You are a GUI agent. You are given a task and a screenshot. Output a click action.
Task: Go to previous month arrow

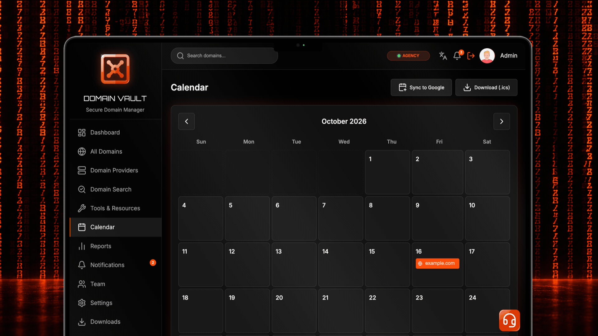pos(187,121)
